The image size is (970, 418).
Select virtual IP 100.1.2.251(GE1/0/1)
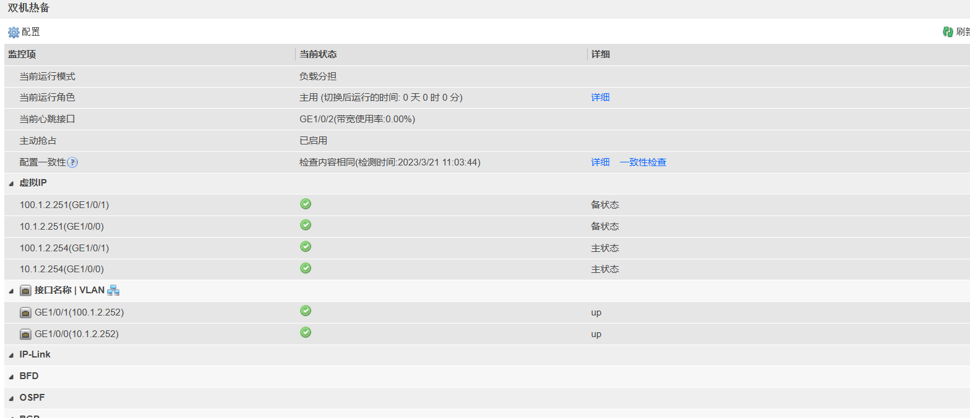64,205
